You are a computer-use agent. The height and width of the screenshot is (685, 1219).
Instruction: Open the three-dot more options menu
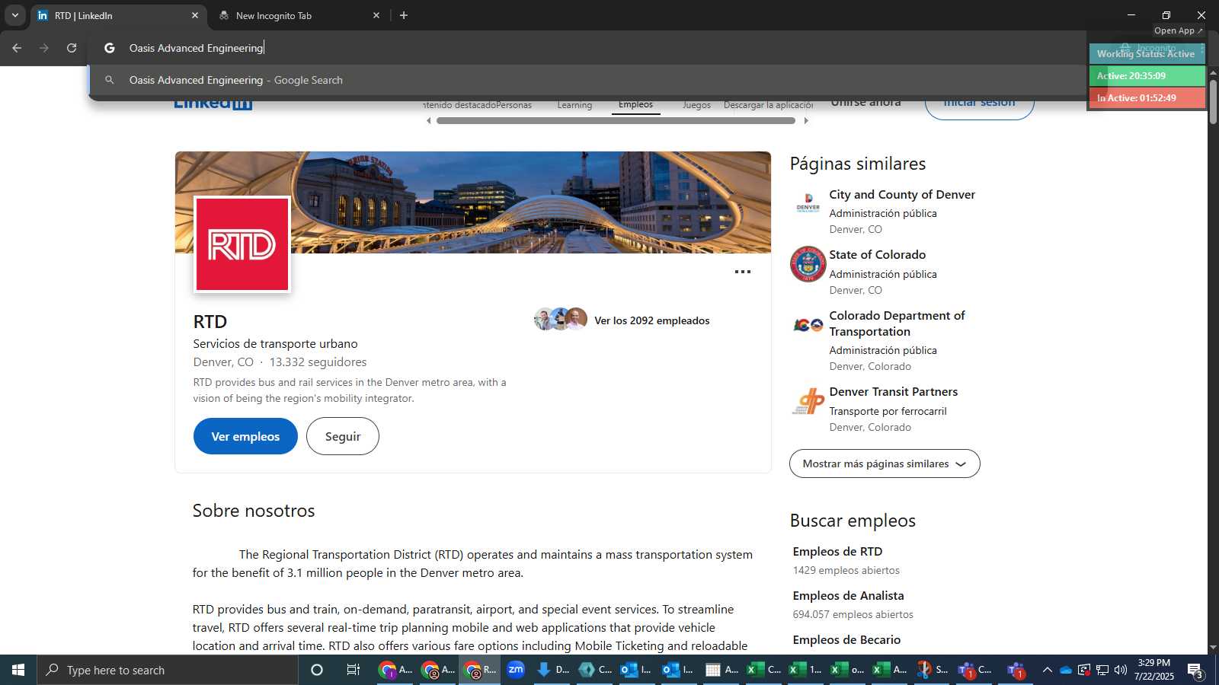[743, 272]
